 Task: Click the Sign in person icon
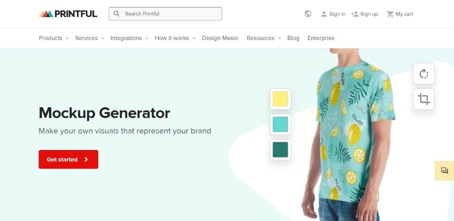pyautogui.click(x=324, y=14)
